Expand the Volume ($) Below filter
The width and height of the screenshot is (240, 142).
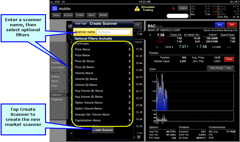pyautogui.click(x=103, y=85)
